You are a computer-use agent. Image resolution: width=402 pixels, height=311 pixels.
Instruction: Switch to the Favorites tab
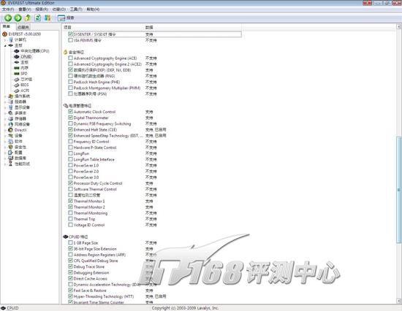coord(23,27)
